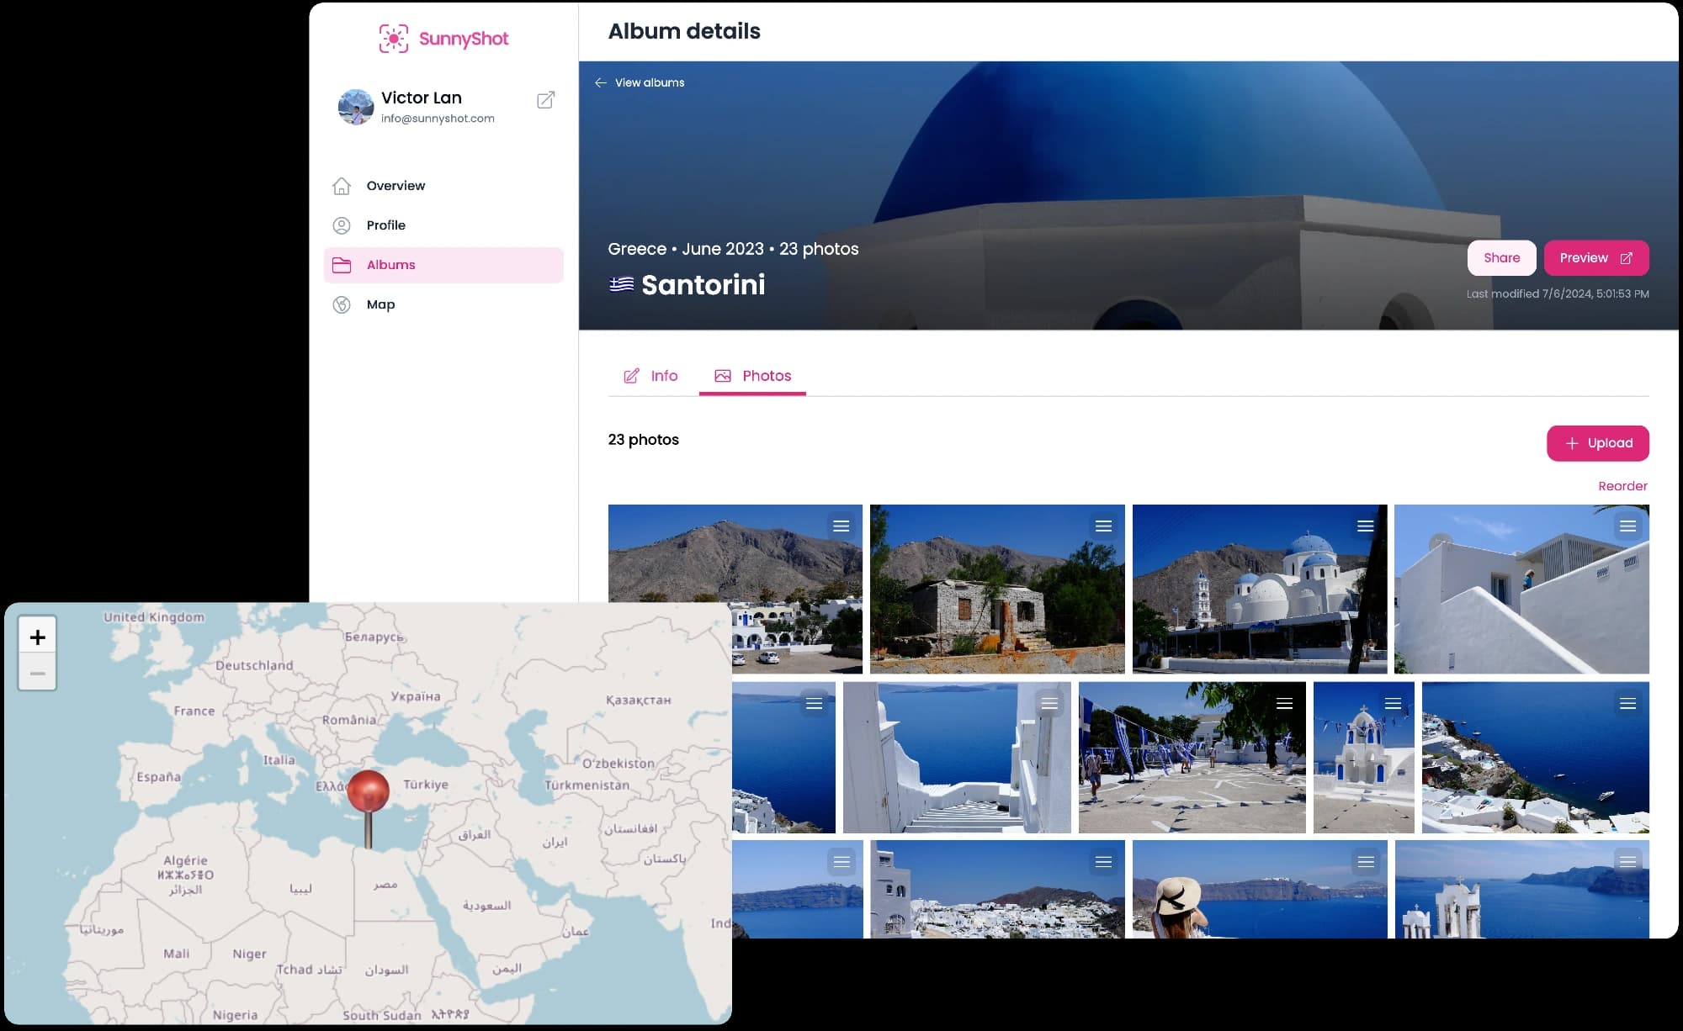Open the Overview sidebar item
The height and width of the screenshot is (1031, 1683).
396,186
